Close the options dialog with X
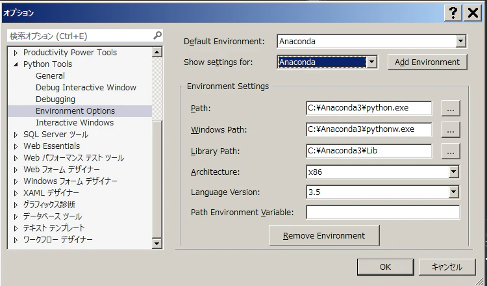The width and height of the screenshot is (487, 286). 473,13
